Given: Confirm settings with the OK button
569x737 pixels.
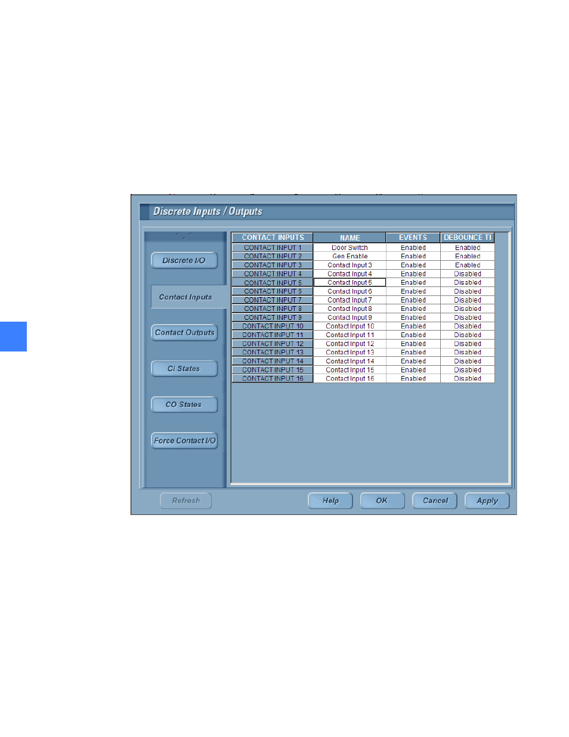Looking at the screenshot, I should (x=382, y=501).
